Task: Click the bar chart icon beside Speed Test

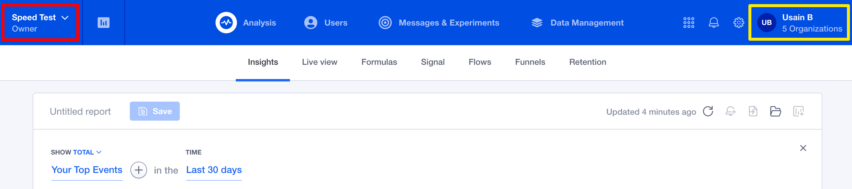Action: (103, 23)
